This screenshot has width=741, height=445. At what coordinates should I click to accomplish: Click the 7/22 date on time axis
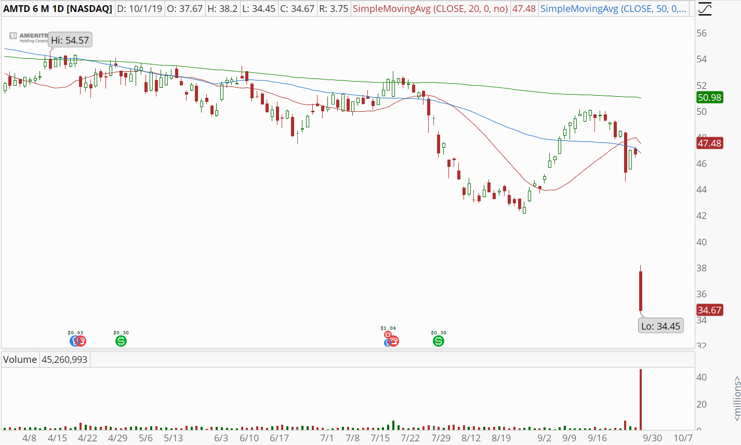[411, 438]
